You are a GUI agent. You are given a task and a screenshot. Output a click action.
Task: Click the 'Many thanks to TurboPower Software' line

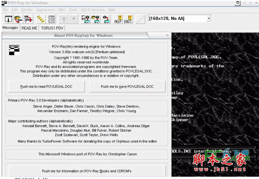(87, 142)
